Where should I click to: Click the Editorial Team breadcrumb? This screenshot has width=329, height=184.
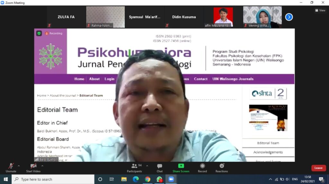point(91,95)
